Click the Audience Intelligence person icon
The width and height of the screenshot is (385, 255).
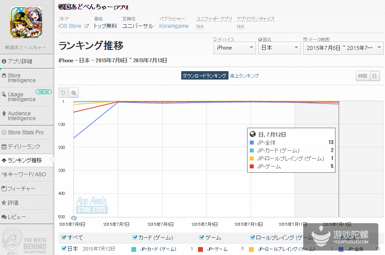point(4,114)
